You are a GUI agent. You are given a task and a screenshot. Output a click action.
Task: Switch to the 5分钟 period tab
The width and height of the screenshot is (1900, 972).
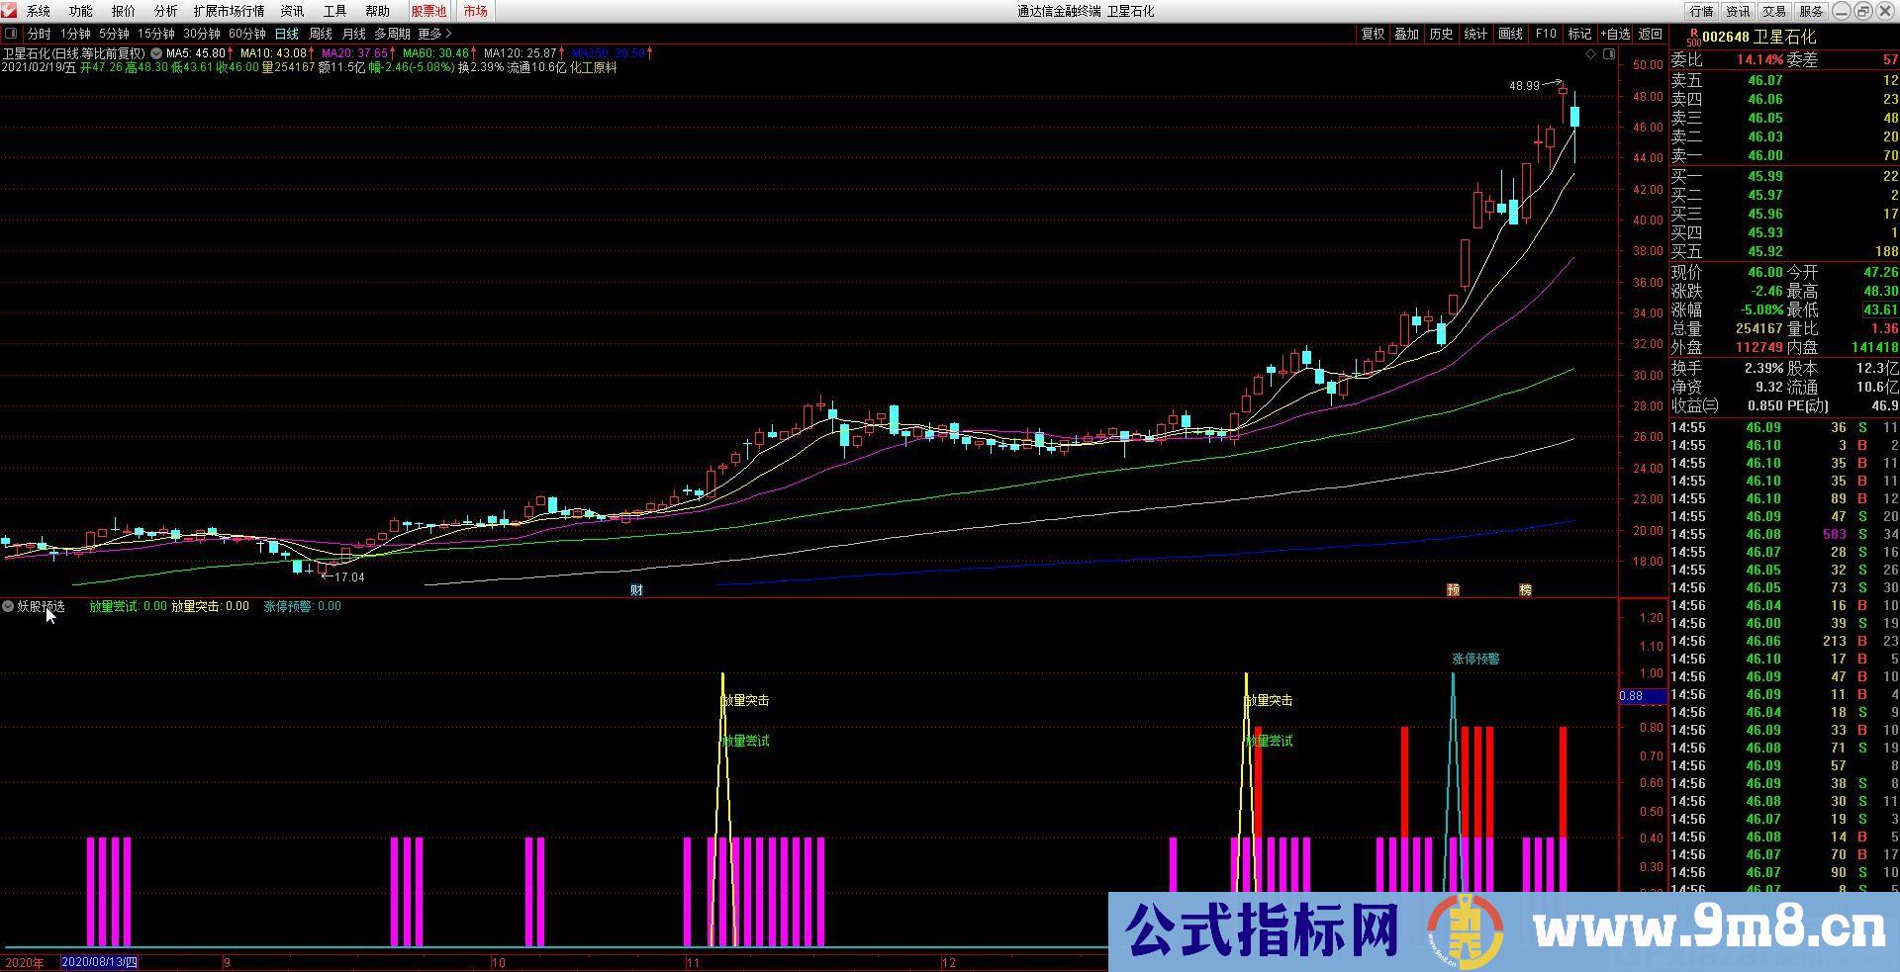pos(114,34)
